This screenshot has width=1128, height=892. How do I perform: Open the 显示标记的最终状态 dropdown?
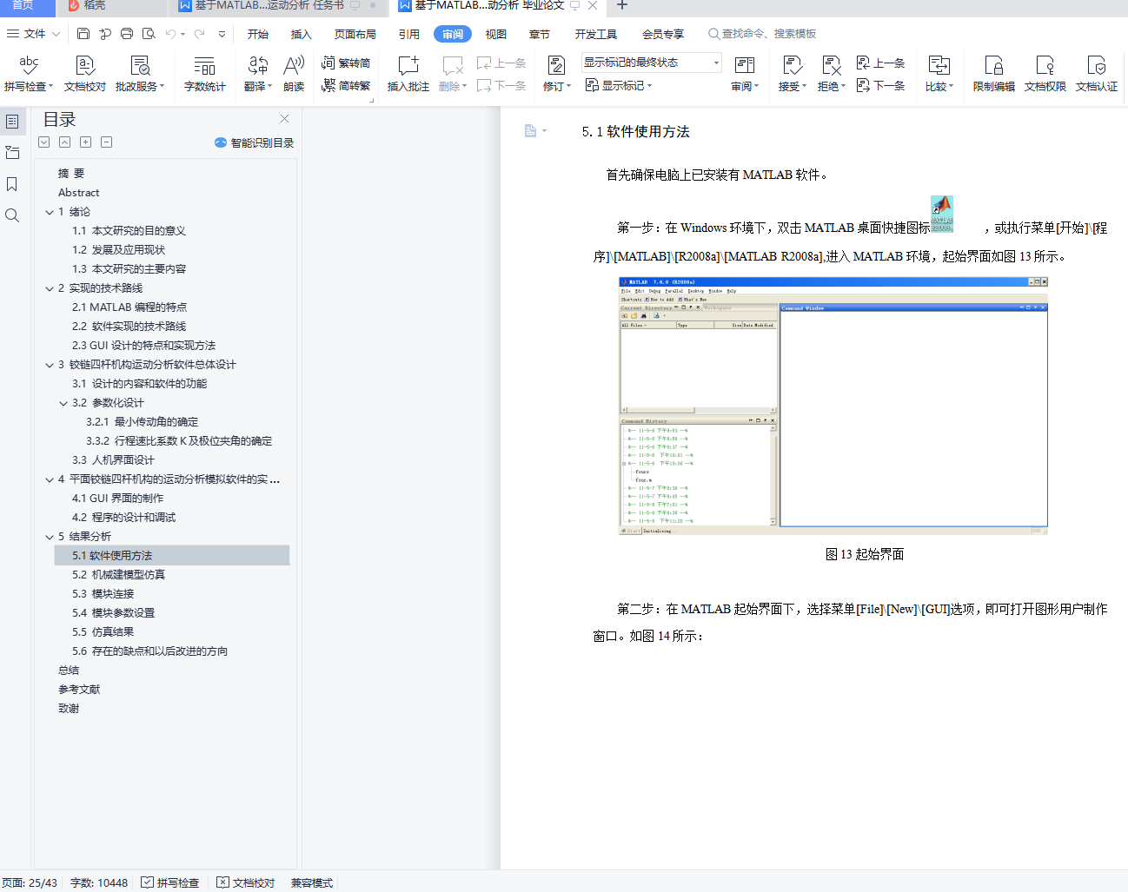tap(652, 63)
